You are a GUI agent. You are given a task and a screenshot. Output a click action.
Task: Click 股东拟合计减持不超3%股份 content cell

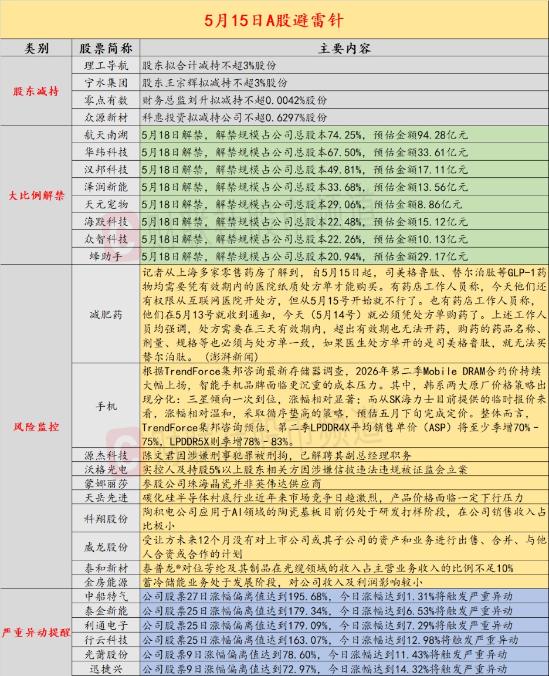click(344, 66)
